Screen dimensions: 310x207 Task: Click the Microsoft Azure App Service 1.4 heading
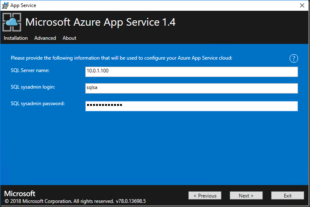click(x=101, y=22)
